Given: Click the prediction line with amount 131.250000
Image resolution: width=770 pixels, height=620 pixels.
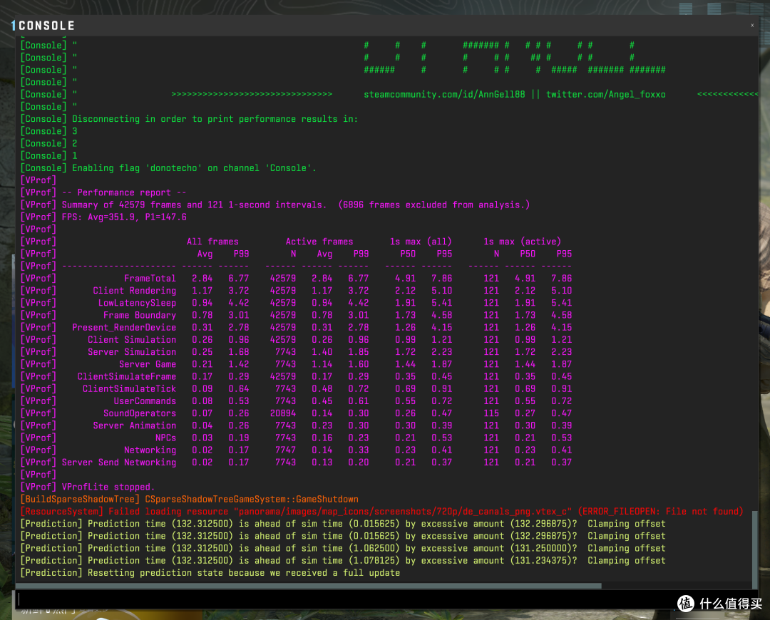Looking at the screenshot, I should 343,548.
